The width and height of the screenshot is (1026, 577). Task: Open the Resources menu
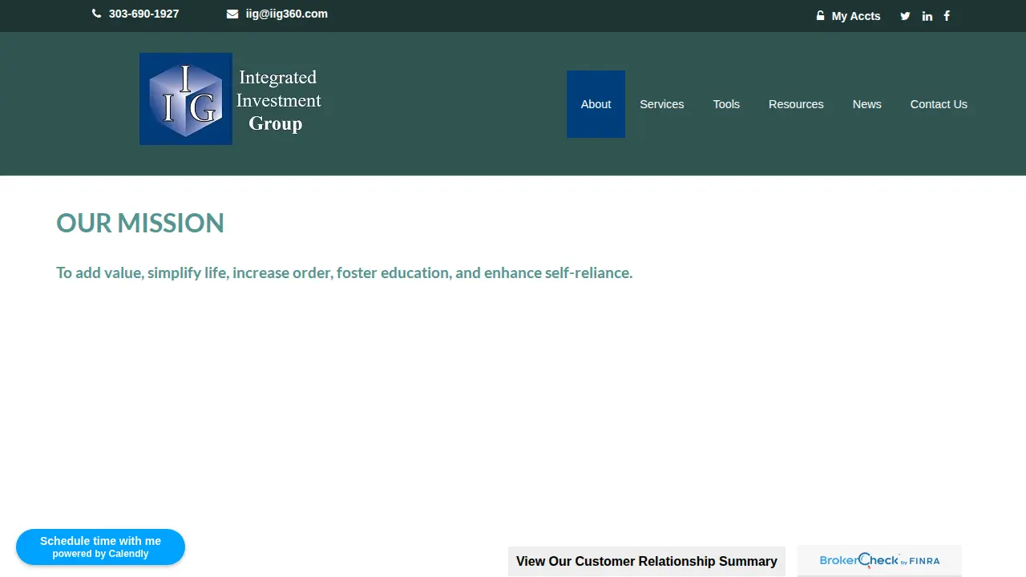pos(796,104)
